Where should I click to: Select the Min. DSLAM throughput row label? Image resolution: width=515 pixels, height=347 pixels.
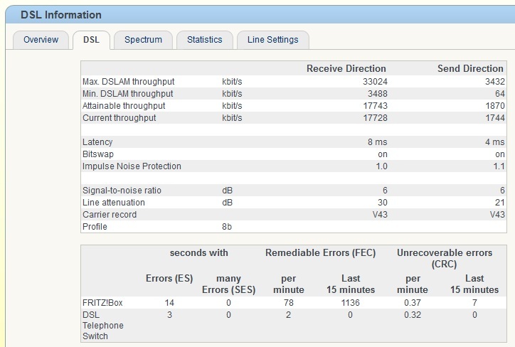tap(128, 94)
